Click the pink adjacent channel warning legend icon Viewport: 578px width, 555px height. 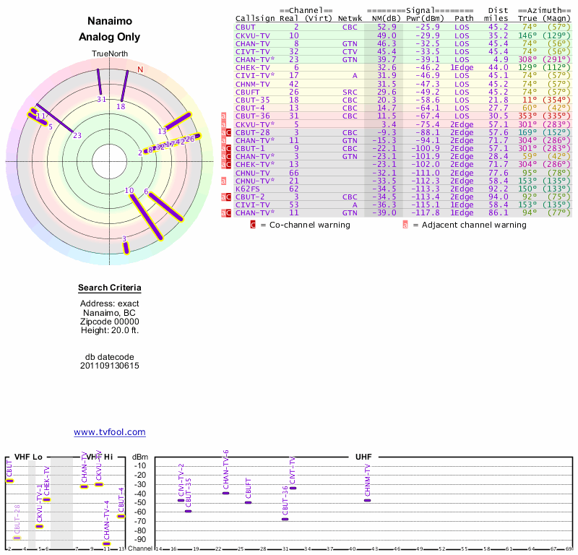tap(405, 225)
